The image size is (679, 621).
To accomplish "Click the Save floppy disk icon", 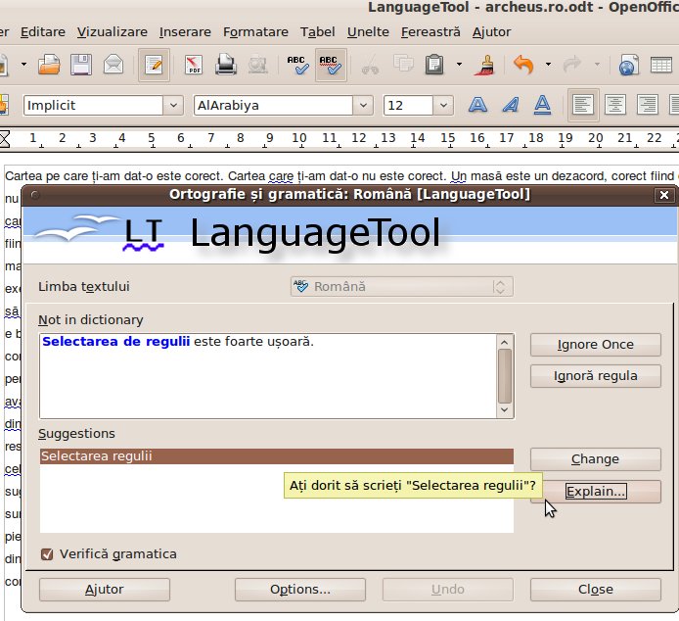I will click(x=81, y=65).
